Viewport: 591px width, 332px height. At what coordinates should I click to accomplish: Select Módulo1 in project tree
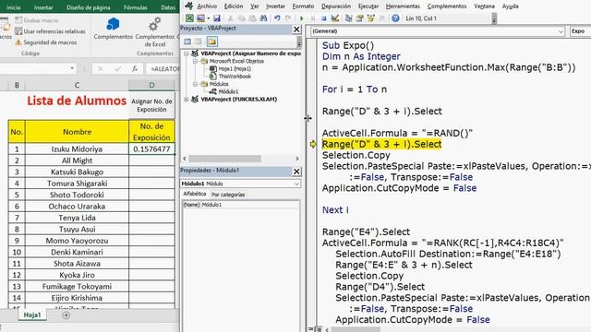(x=228, y=91)
